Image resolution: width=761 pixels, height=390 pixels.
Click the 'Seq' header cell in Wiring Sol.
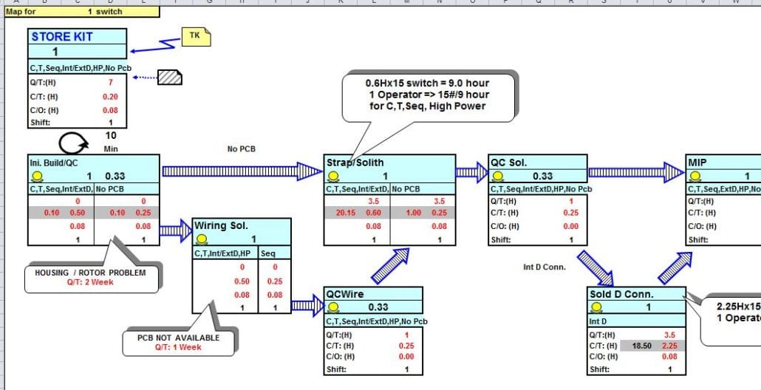[x=274, y=253]
